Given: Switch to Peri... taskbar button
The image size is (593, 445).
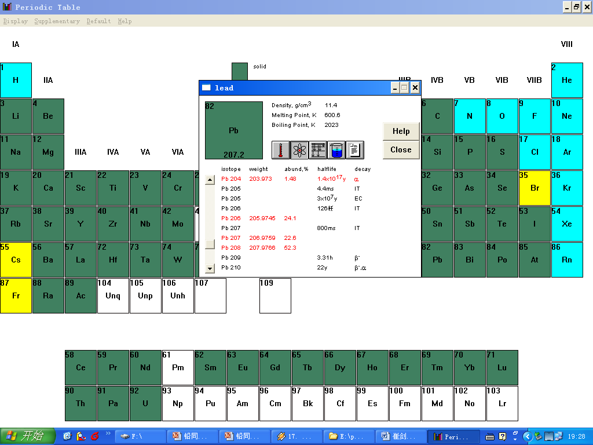Looking at the screenshot, I should pos(453,436).
